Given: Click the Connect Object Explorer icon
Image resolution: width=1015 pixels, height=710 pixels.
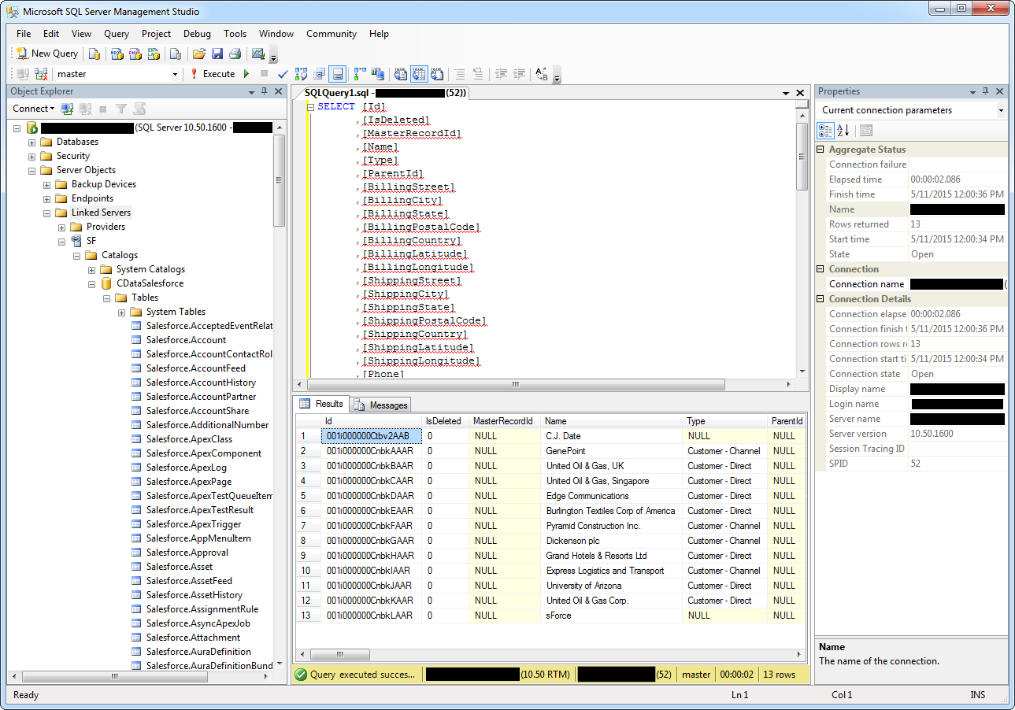Looking at the screenshot, I should pyautogui.click(x=68, y=109).
